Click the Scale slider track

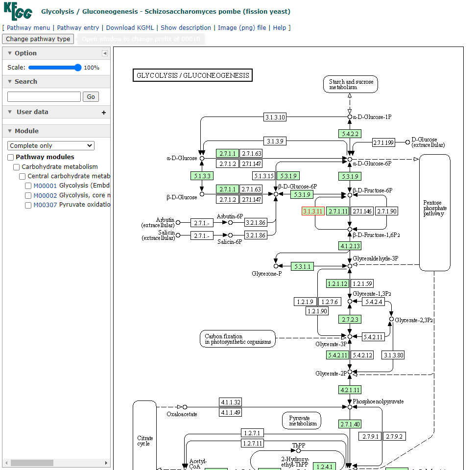[54, 68]
